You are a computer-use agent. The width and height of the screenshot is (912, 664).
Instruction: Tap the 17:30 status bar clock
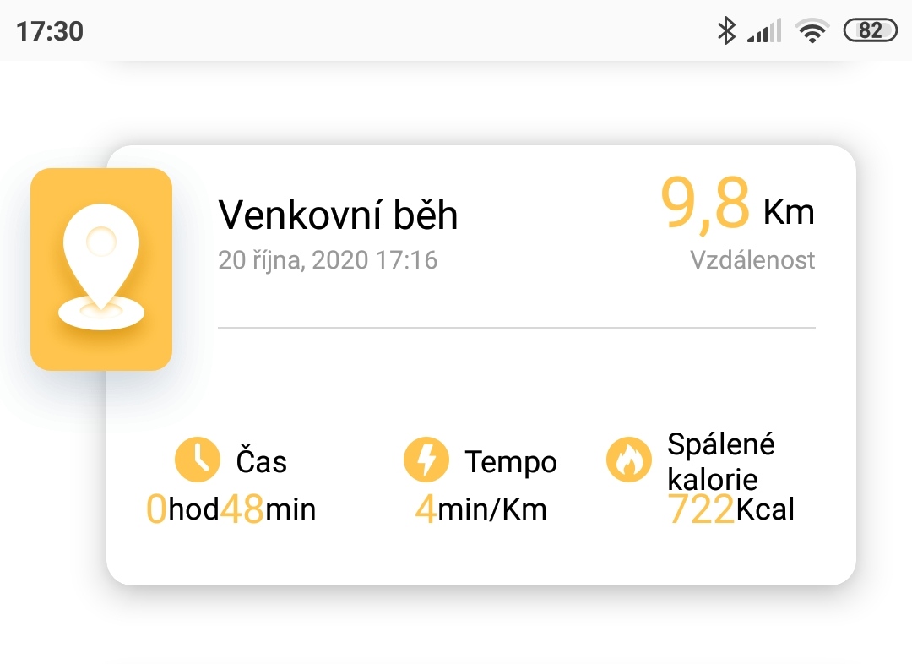(x=50, y=31)
